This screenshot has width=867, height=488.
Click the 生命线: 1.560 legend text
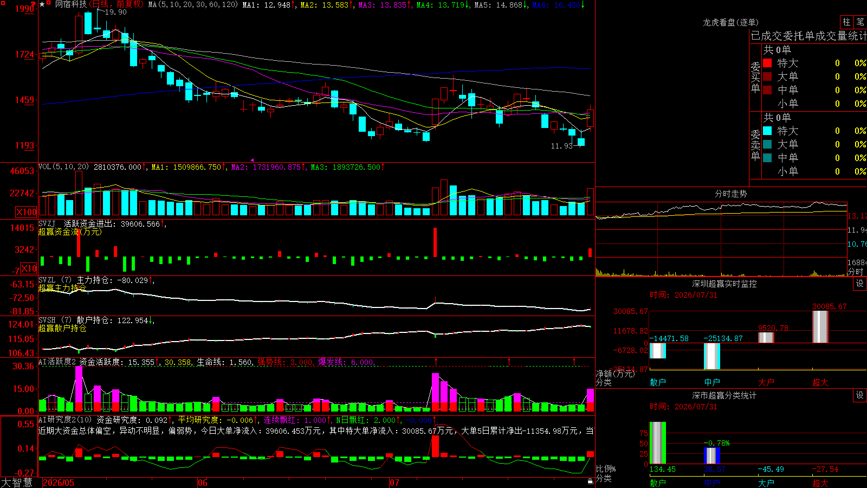224,362
